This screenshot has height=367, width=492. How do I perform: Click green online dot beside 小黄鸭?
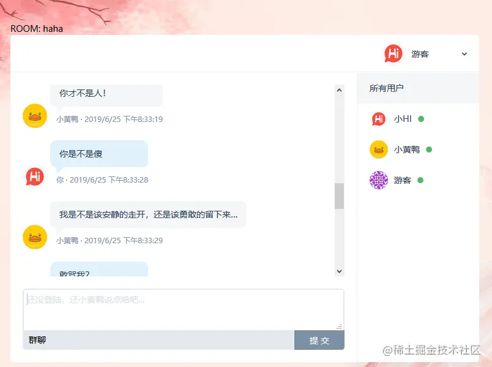[429, 149]
